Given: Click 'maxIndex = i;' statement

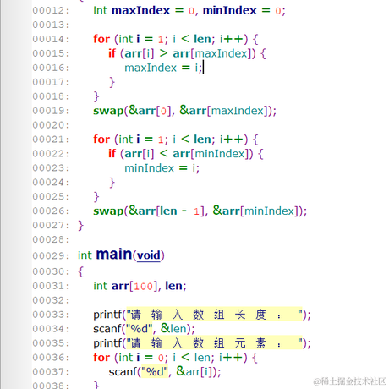Looking at the screenshot, I should [x=163, y=68].
